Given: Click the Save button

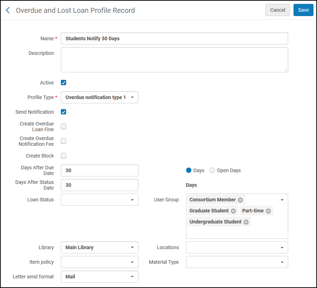Looking at the screenshot, I should [x=303, y=10].
